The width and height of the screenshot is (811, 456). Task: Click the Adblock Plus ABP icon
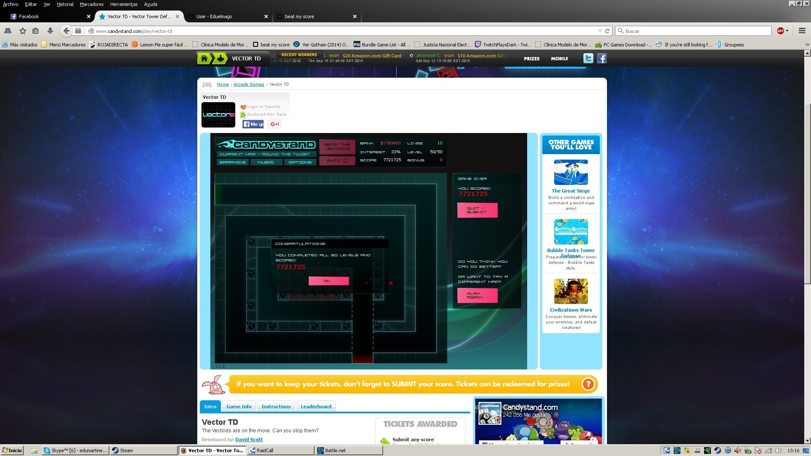[x=780, y=31]
